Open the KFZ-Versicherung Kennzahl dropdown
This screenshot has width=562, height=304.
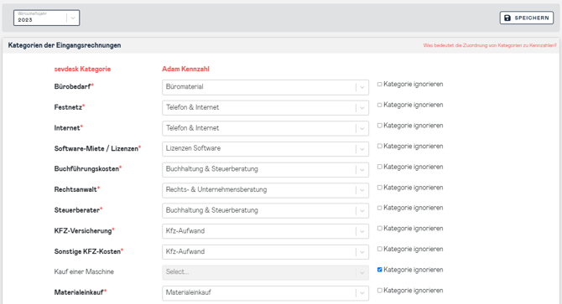265,231
